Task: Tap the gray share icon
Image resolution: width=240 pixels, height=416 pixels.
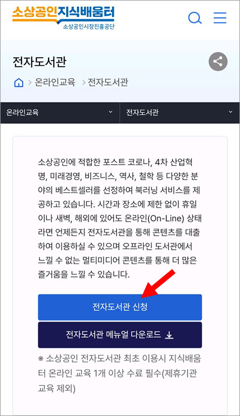Action: (218, 61)
